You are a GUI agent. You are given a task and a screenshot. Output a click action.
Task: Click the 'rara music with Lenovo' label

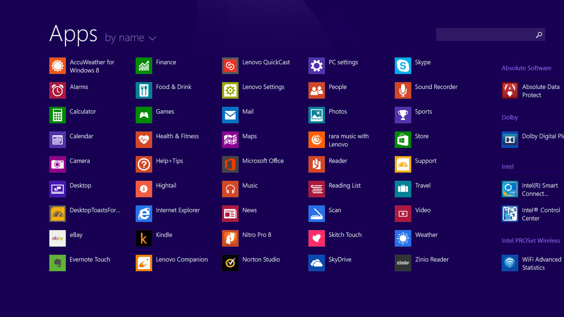pyautogui.click(x=349, y=140)
